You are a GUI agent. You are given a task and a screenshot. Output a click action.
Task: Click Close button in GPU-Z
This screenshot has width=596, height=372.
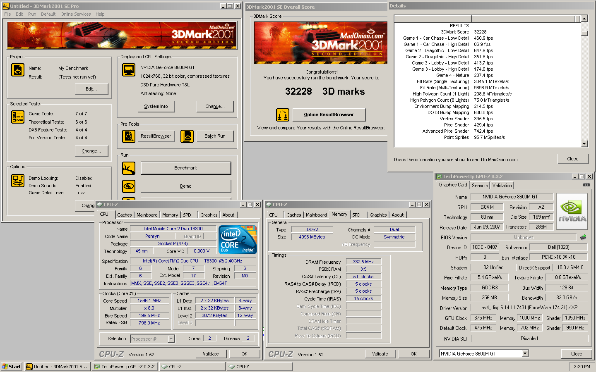point(577,354)
